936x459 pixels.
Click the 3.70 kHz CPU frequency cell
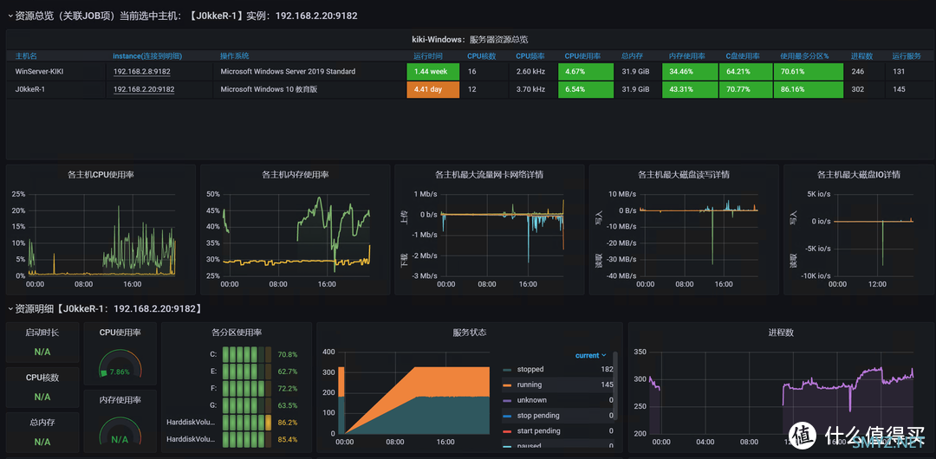coord(532,89)
